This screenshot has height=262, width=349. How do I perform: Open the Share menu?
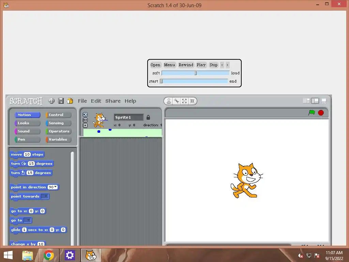coord(113,101)
